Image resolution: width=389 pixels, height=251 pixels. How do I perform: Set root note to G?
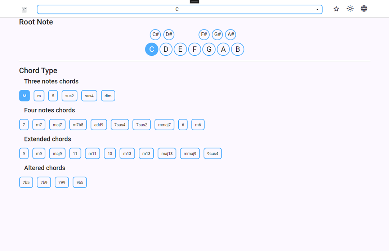(x=209, y=49)
